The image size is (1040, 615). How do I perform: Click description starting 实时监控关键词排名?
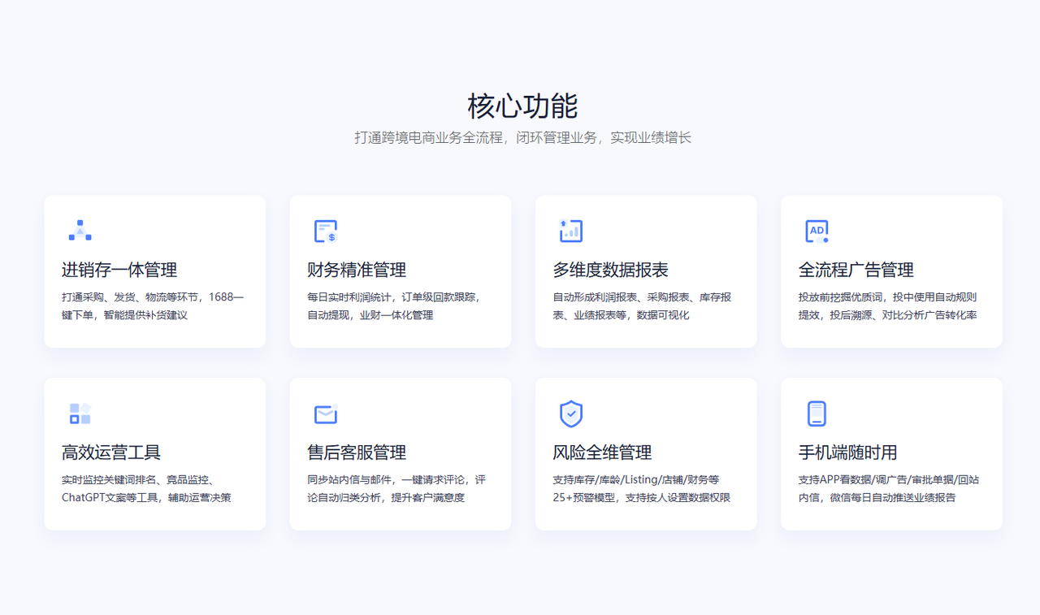click(x=146, y=489)
